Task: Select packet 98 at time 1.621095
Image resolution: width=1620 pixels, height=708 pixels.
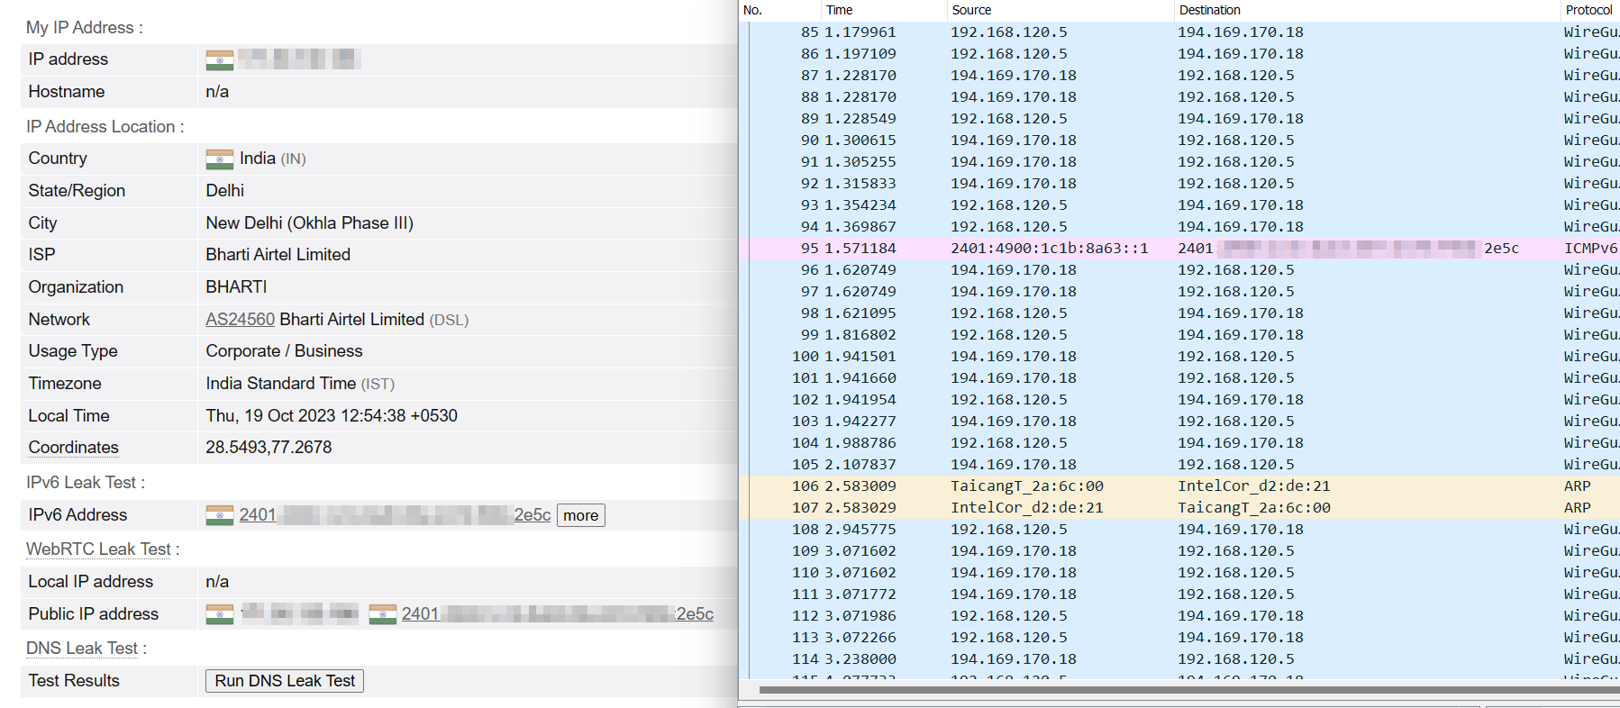Action: [x=1179, y=313]
